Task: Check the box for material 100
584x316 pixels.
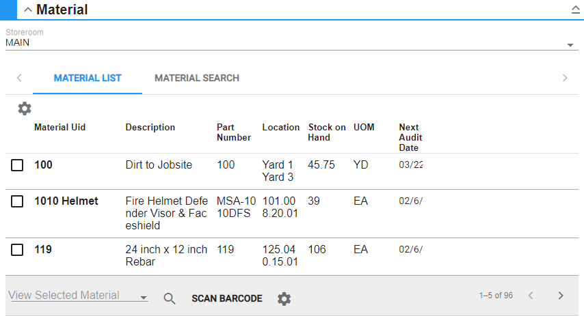Action: click(x=18, y=165)
